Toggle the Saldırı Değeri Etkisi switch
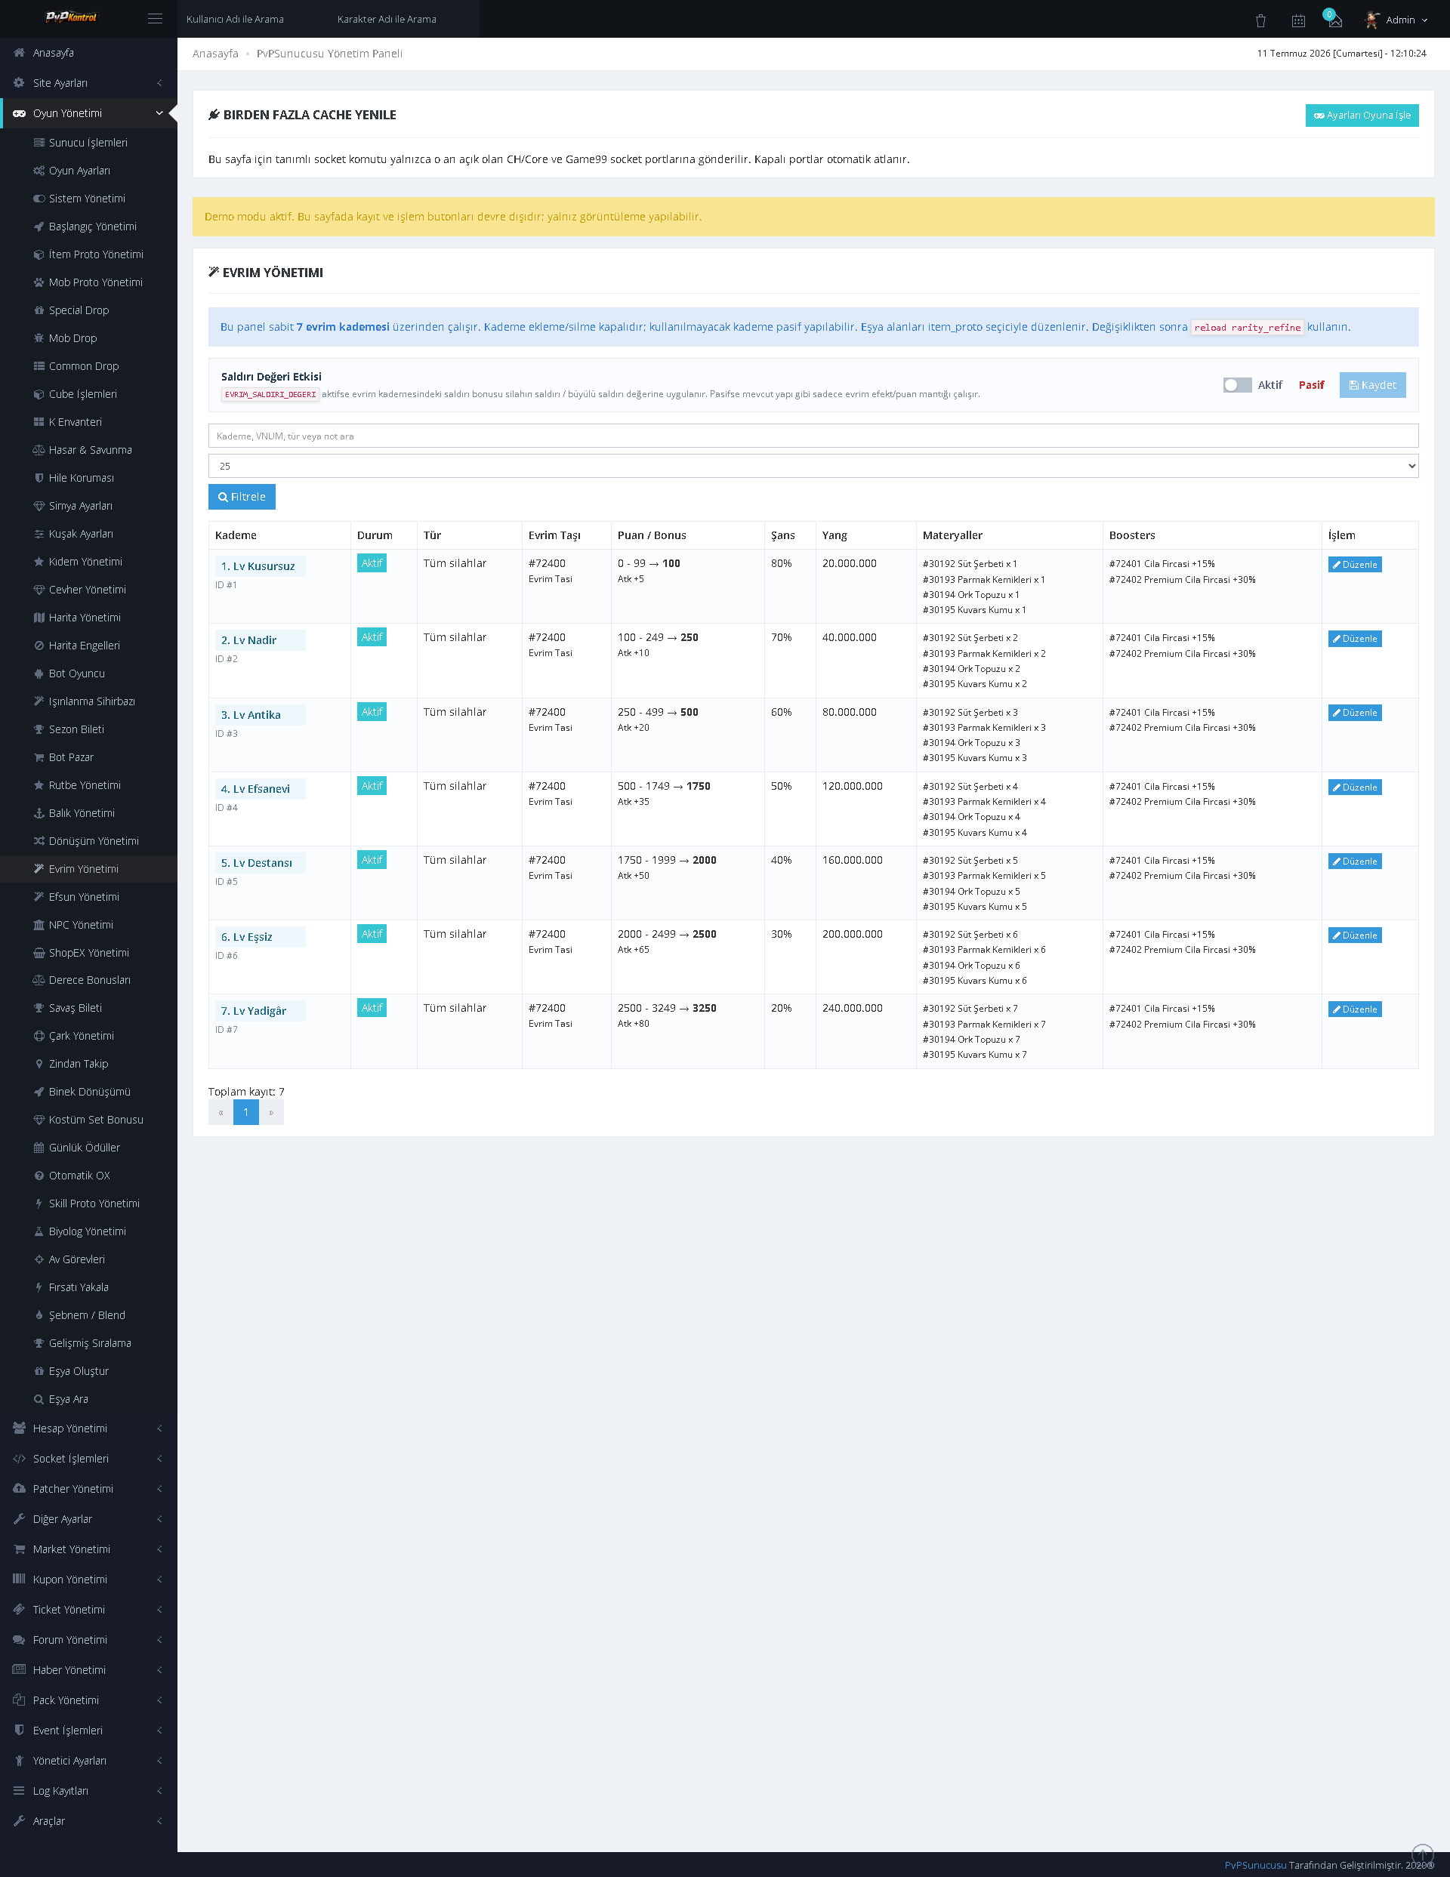1450x1877 pixels. (x=1237, y=385)
